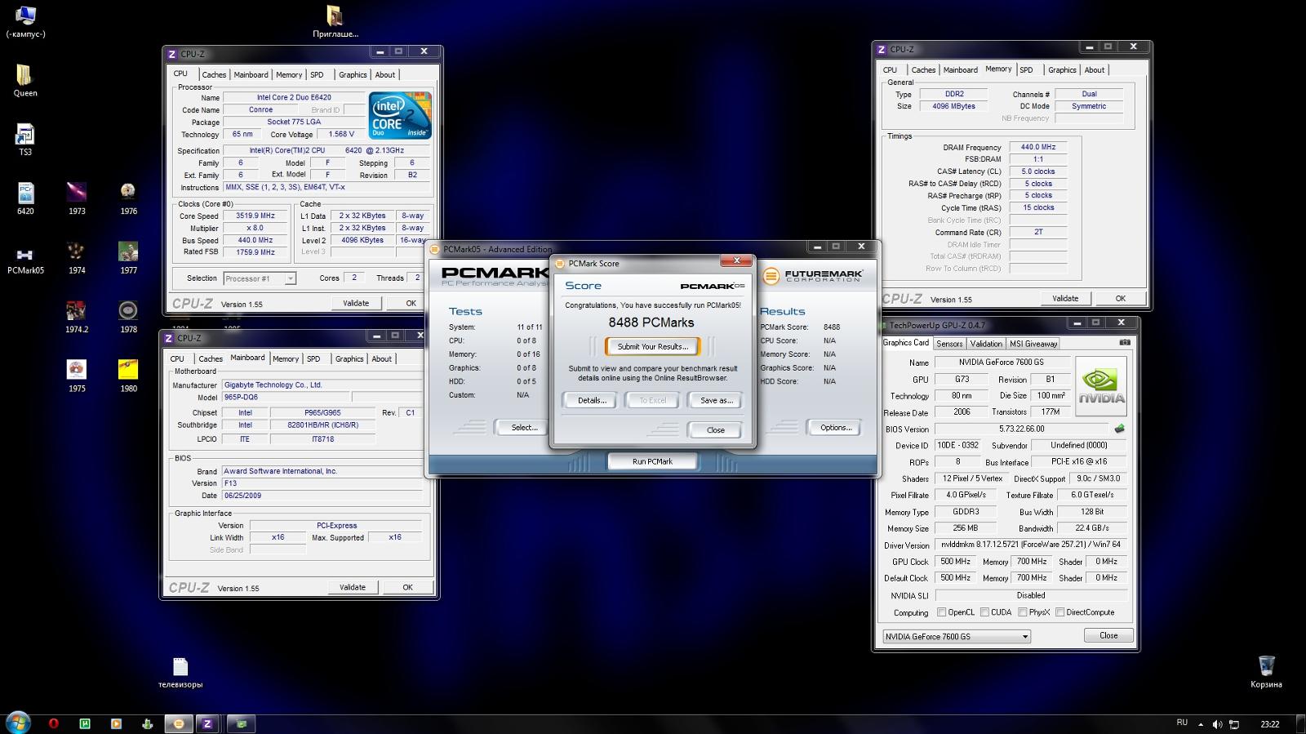Open the Корзина recycle bin

click(1266, 672)
